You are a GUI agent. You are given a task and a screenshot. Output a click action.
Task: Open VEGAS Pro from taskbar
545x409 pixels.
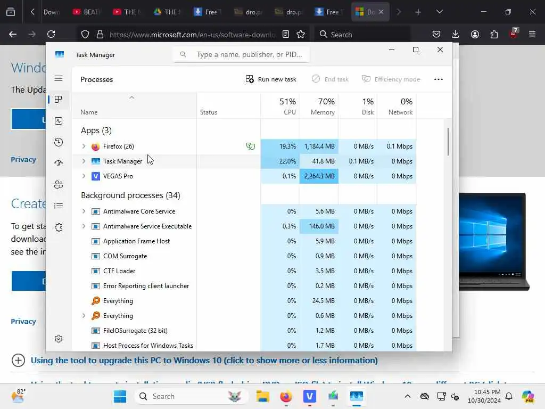309,396
